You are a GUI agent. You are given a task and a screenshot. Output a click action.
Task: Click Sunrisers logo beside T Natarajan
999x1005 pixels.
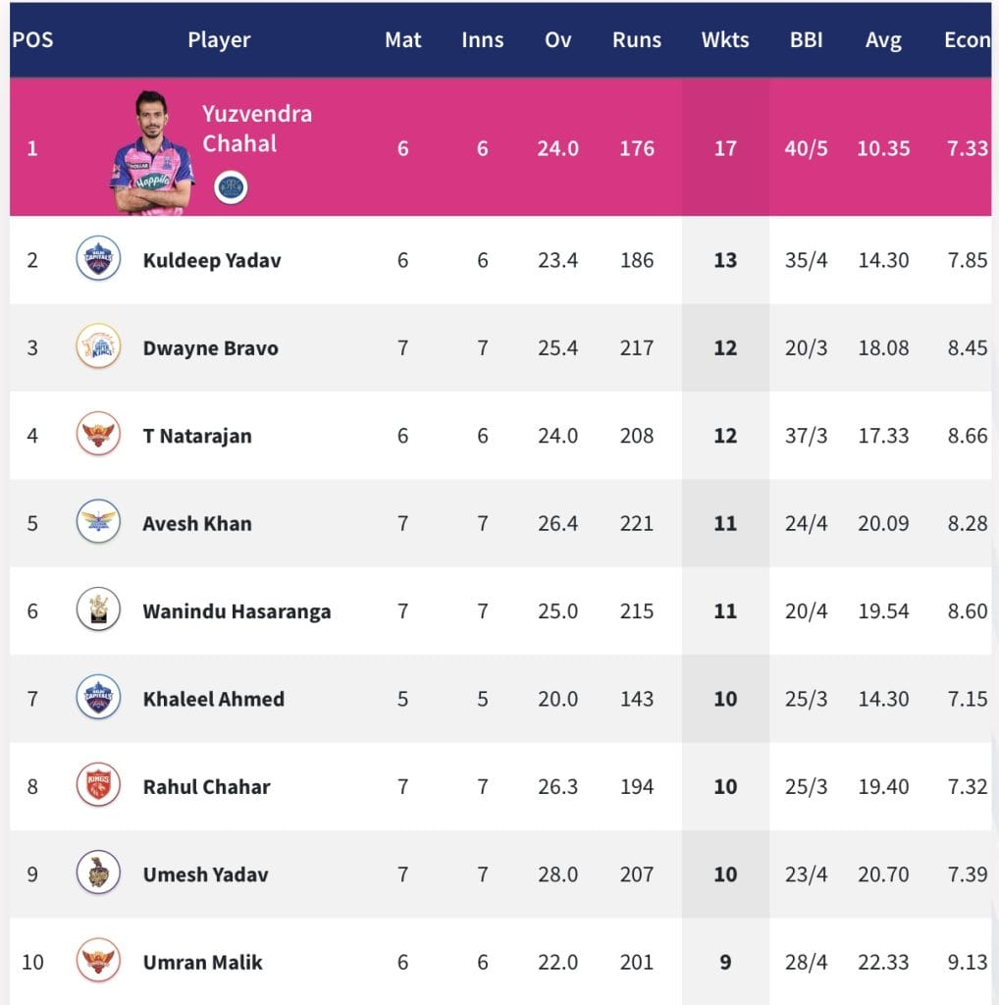pyautogui.click(x=98, y=435)
